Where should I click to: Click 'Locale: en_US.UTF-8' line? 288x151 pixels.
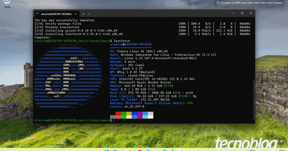[127, 106]
